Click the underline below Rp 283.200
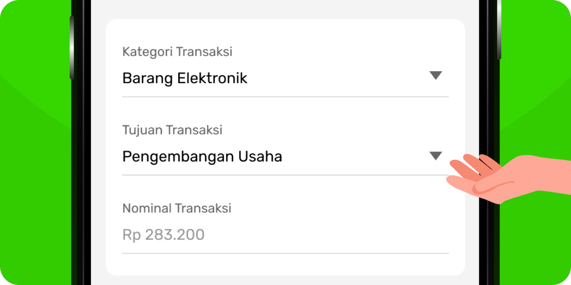 click(x=285, y=253)
